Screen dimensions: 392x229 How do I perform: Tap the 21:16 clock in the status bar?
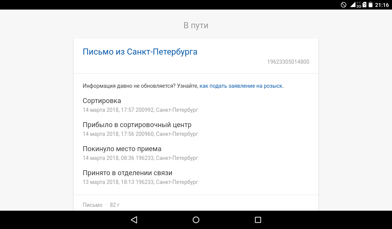coord(382,5)
